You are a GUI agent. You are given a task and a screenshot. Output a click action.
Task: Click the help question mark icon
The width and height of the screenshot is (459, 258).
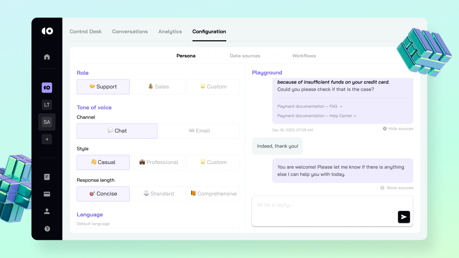coord(47,229)
